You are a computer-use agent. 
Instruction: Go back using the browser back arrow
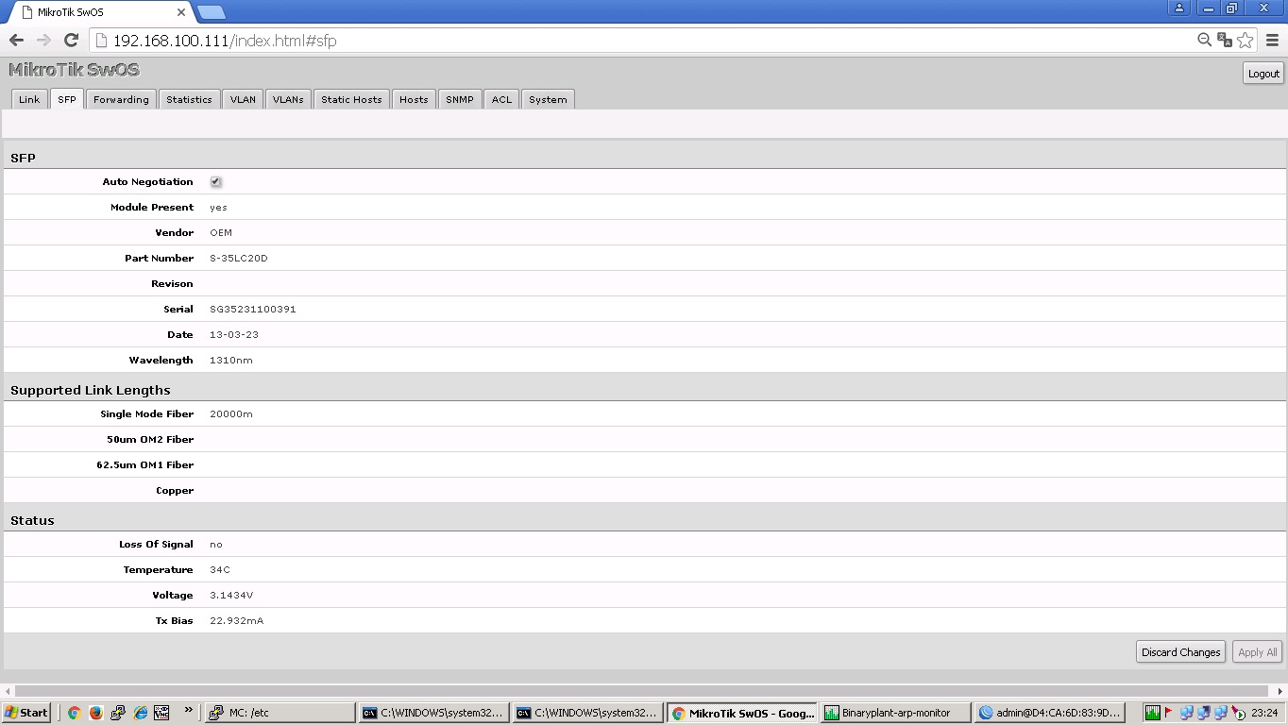[16, 40]
